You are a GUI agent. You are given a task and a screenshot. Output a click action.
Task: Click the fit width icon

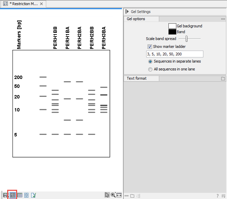(119, 195)
